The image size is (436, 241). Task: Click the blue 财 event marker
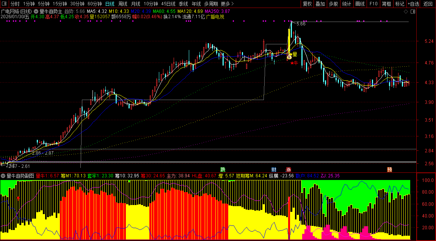(274, 169)
